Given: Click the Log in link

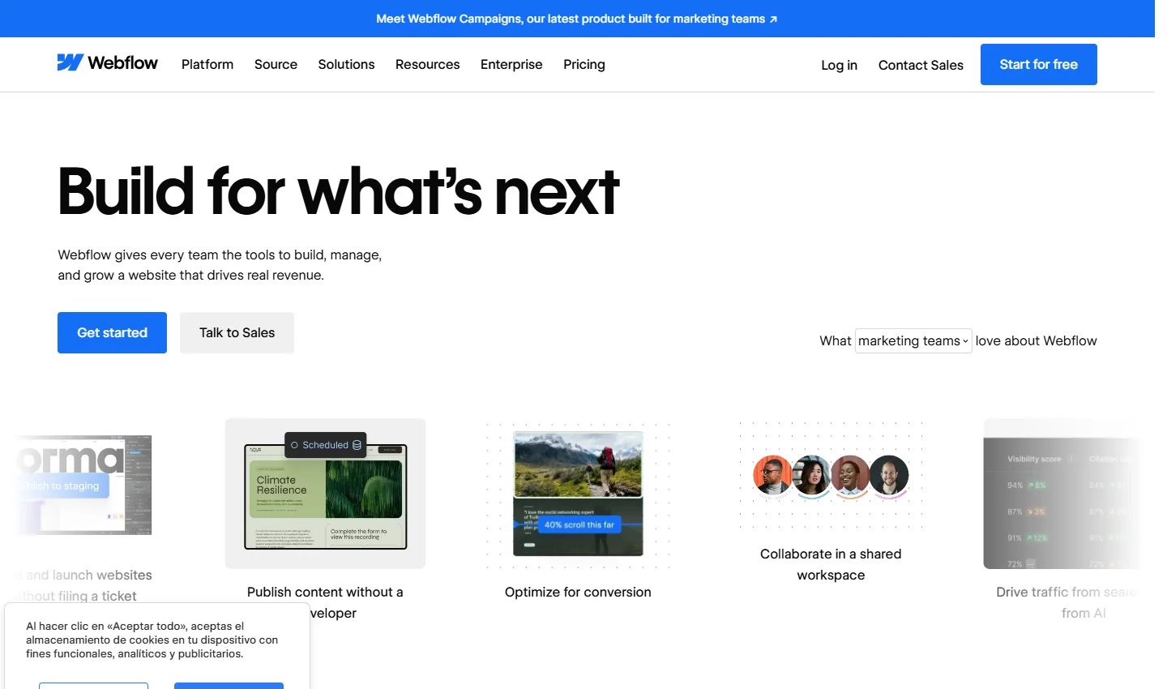Looking at the screenshot, I should [839, 65].
